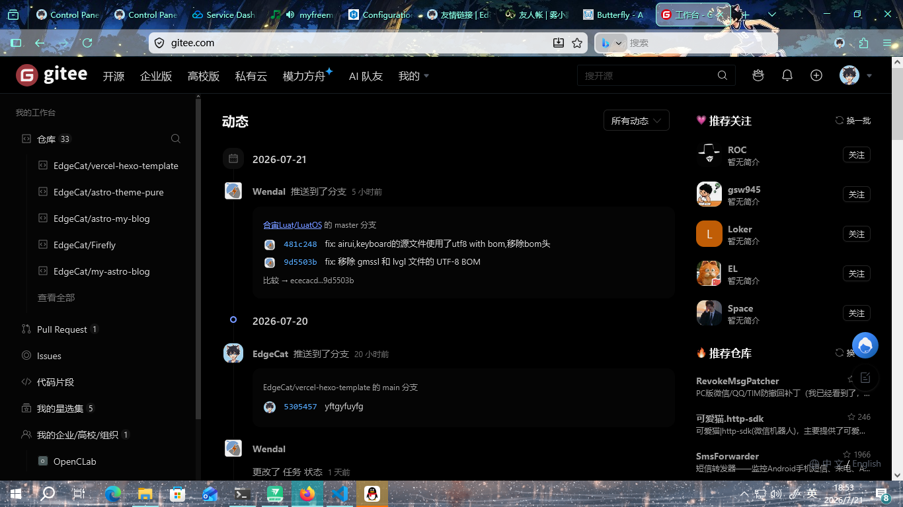
Task: Follow EL with 关注 button
Action: coord(857,273)
